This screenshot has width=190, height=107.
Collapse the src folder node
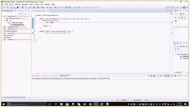coord(5,21)
